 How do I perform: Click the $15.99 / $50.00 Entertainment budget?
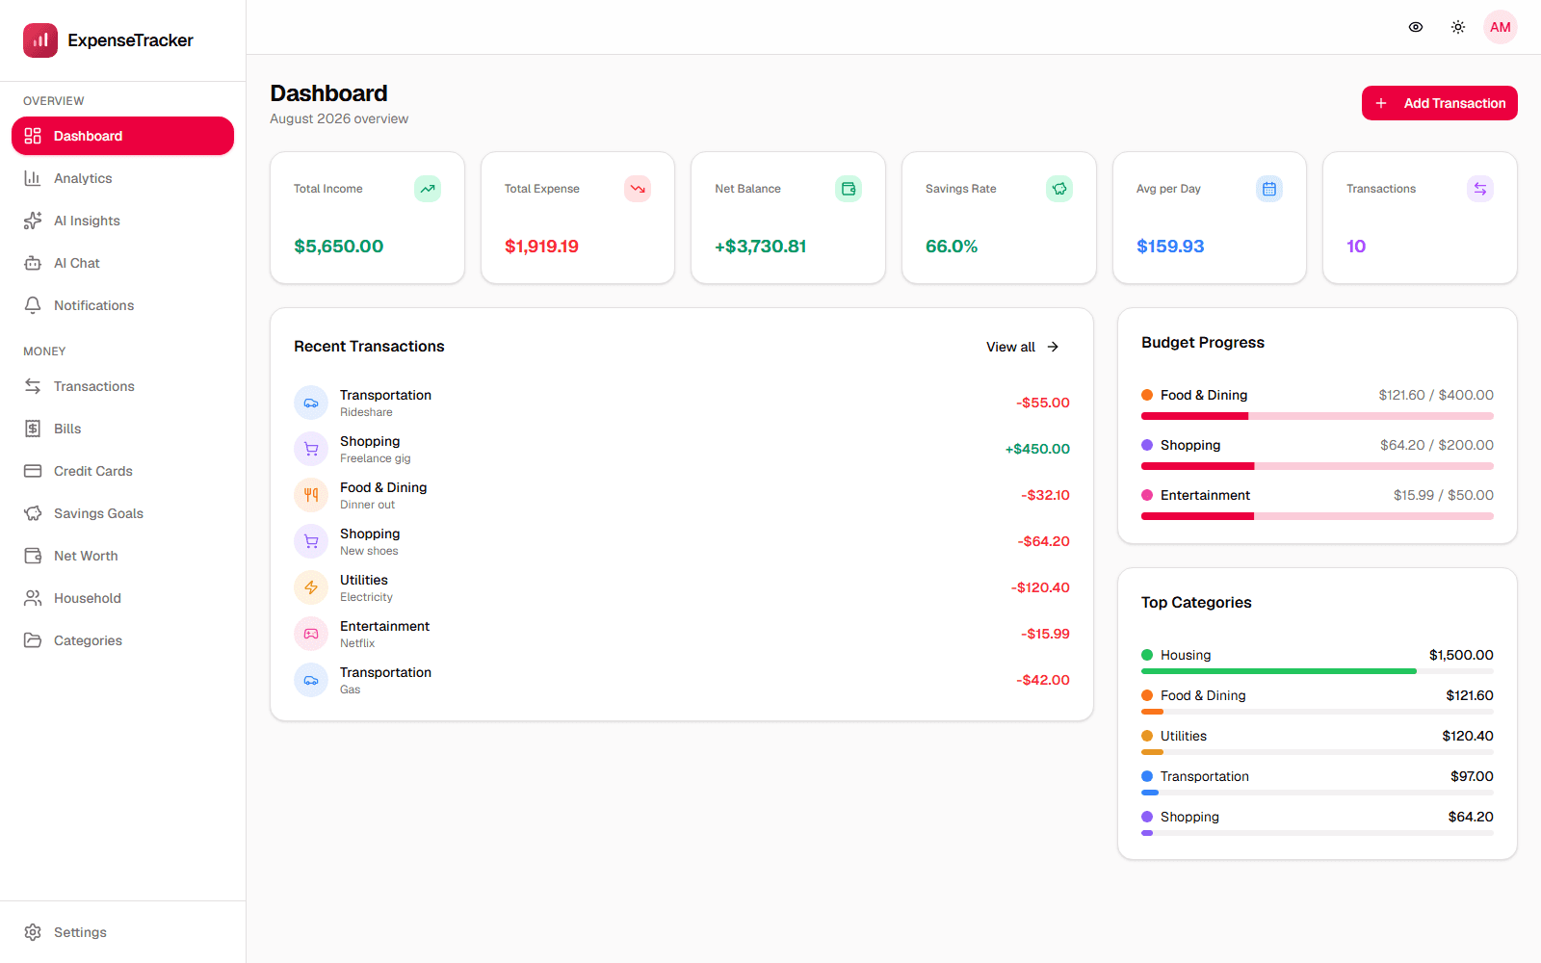tap(1444, 495)
